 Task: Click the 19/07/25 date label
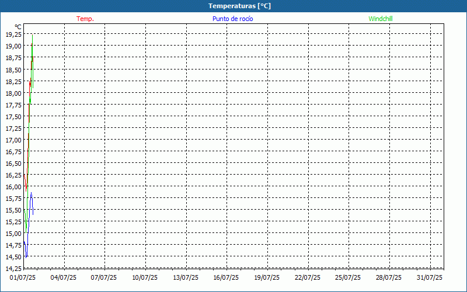(267, 278)
